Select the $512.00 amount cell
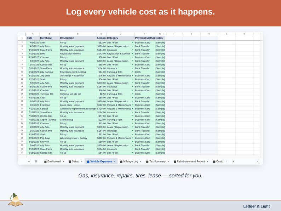This screenshot has height=211, width=281. (101, 105)
